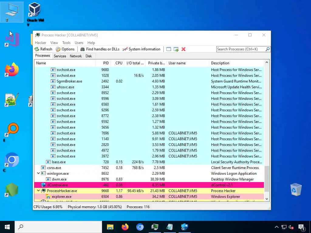
Task: Sort by the CPU column header
Action: click(118, 63)
